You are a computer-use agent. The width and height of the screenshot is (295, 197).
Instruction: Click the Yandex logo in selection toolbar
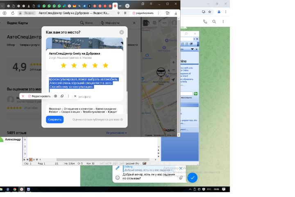[x=23, y=96]
